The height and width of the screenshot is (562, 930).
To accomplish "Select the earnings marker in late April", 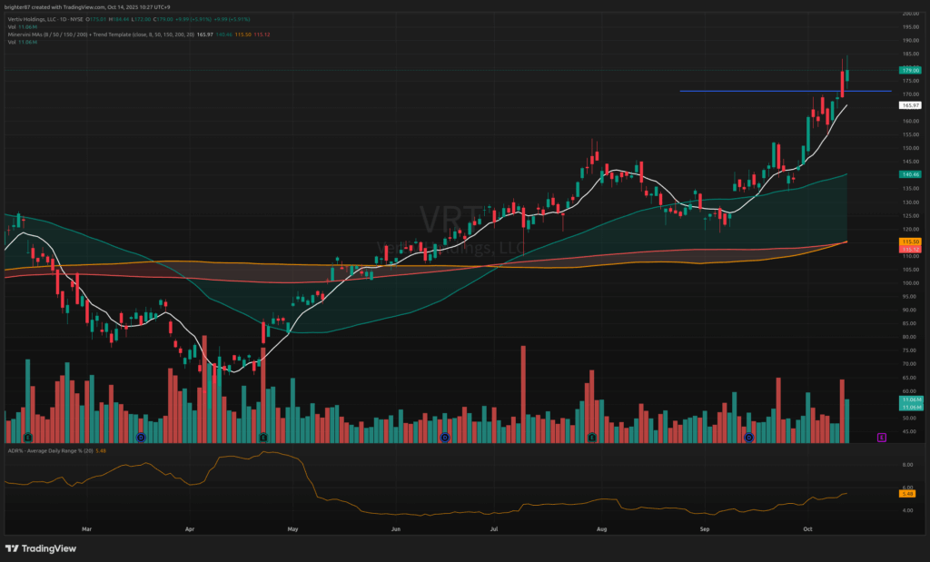I will [x=263, y=438].
